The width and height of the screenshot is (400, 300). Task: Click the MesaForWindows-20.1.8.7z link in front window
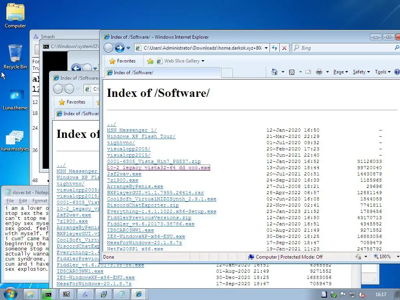[x=145, y=243]
